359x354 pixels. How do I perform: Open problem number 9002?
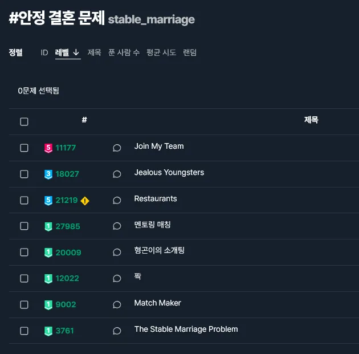tap(66, 305)
